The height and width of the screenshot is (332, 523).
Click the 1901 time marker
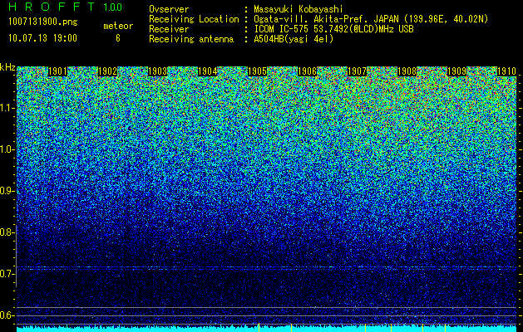pos(57,71)
